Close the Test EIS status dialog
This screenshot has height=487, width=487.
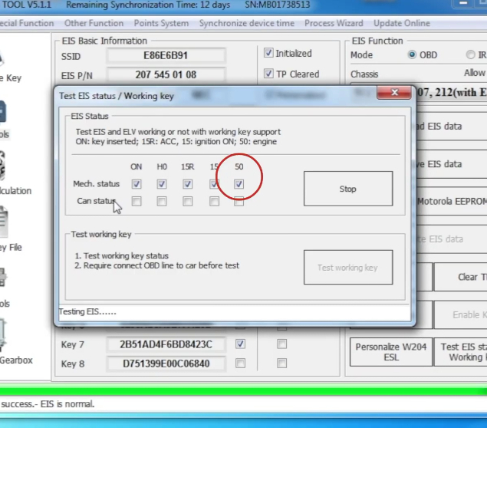point(395,93)
